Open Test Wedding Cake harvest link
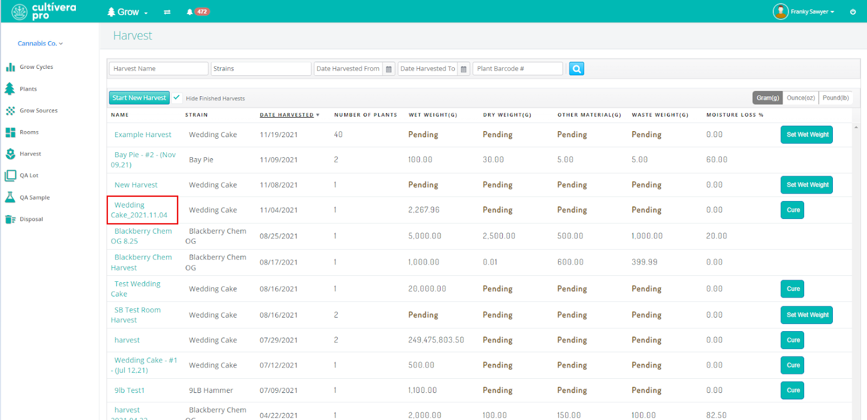Viewport: 867px width, 420px height. pyautogui.click(x=135, y=289)
